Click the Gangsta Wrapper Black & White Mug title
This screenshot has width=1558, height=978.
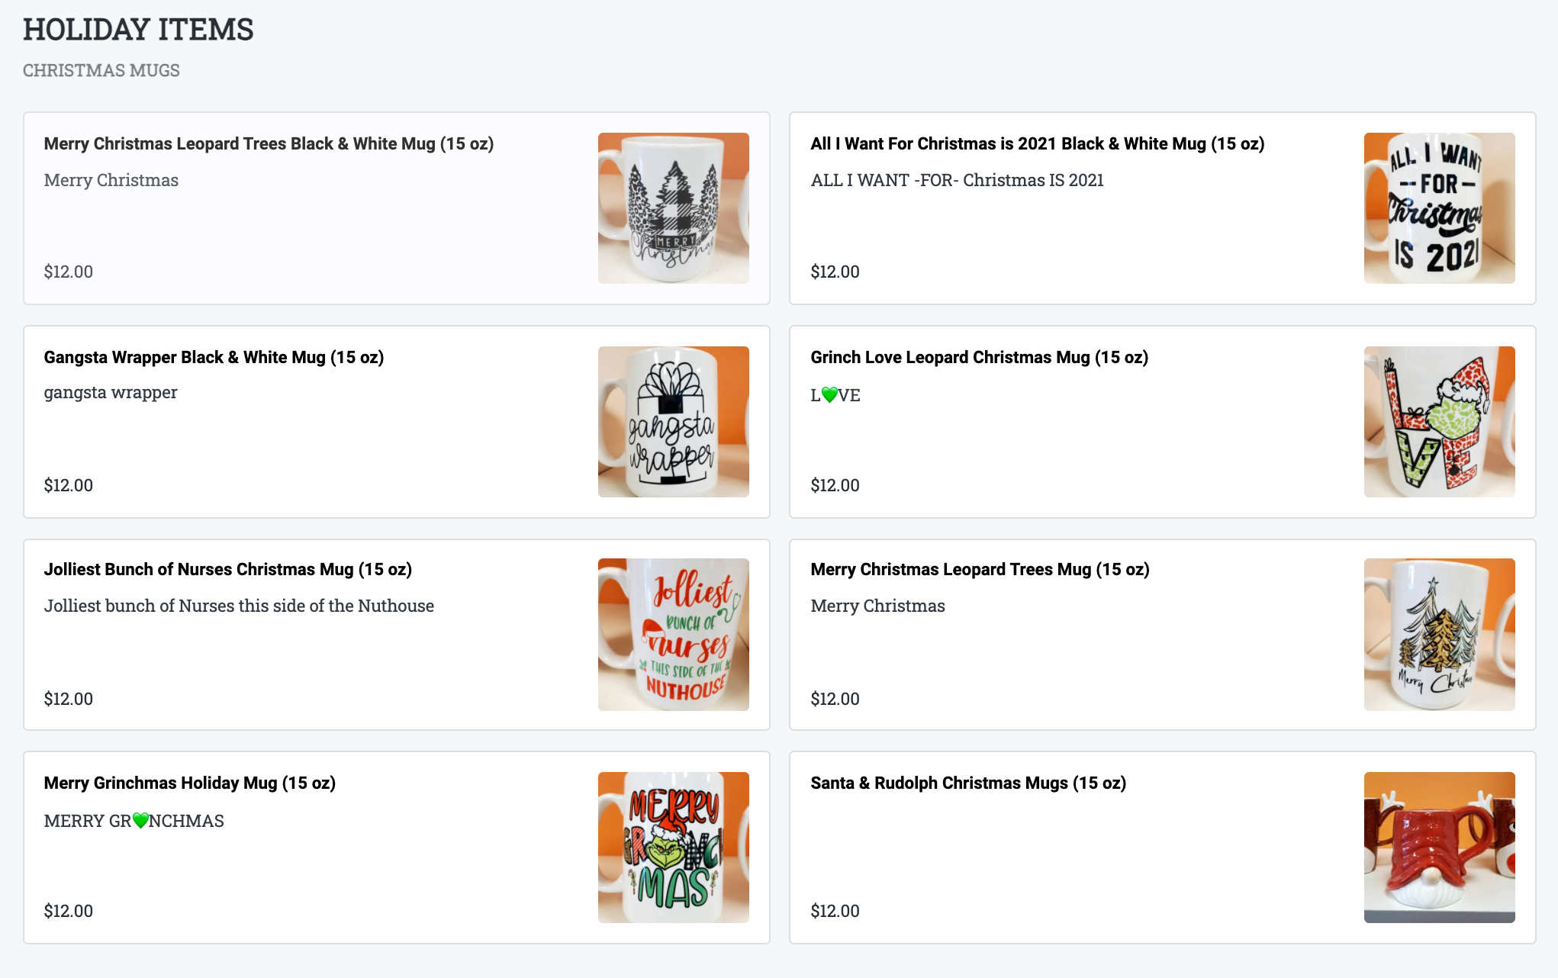214,357
